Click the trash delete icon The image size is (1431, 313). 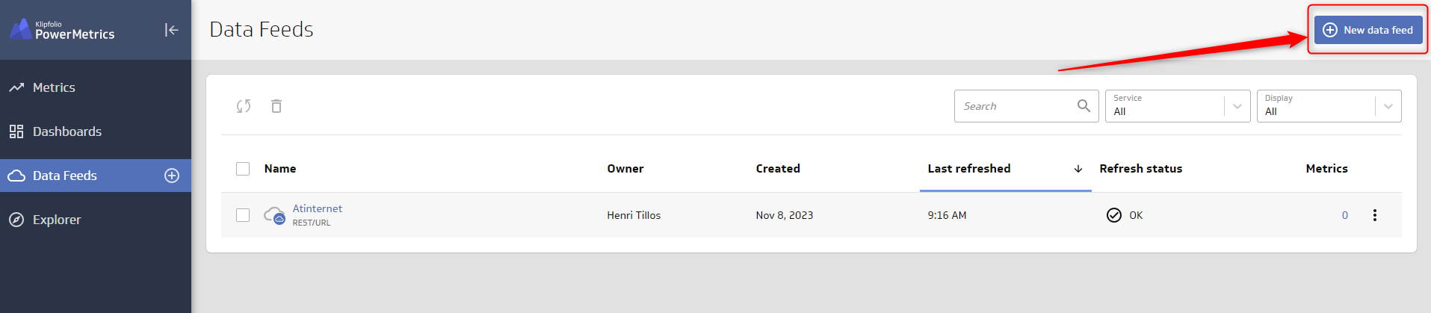276,106
